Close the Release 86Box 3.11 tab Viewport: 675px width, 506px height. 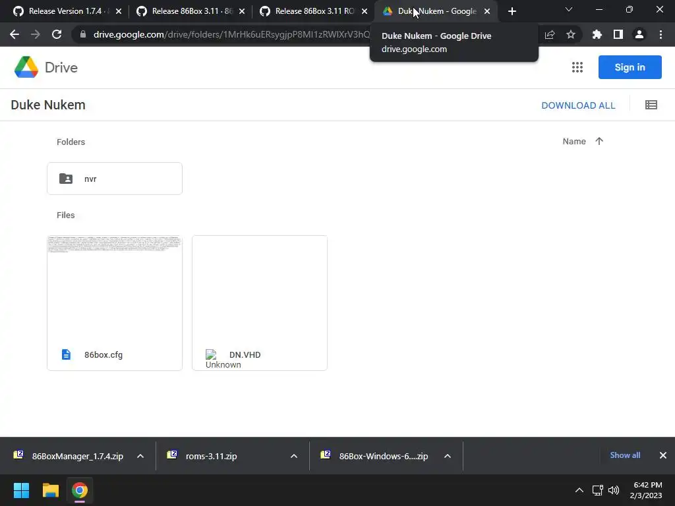(241, 11)
